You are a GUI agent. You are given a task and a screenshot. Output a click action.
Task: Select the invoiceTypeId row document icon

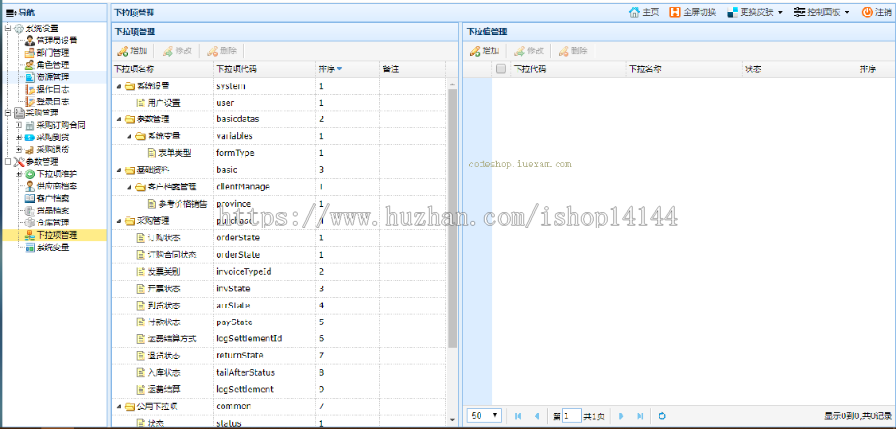click(x=141, y=271)
